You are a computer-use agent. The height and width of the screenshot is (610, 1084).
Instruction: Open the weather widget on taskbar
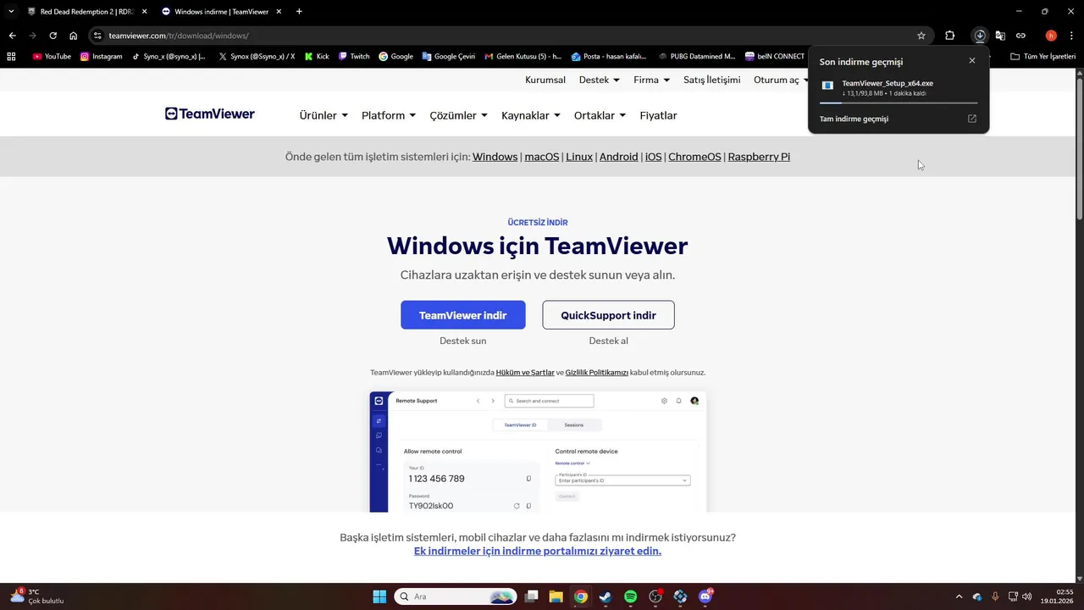point(38,596)
